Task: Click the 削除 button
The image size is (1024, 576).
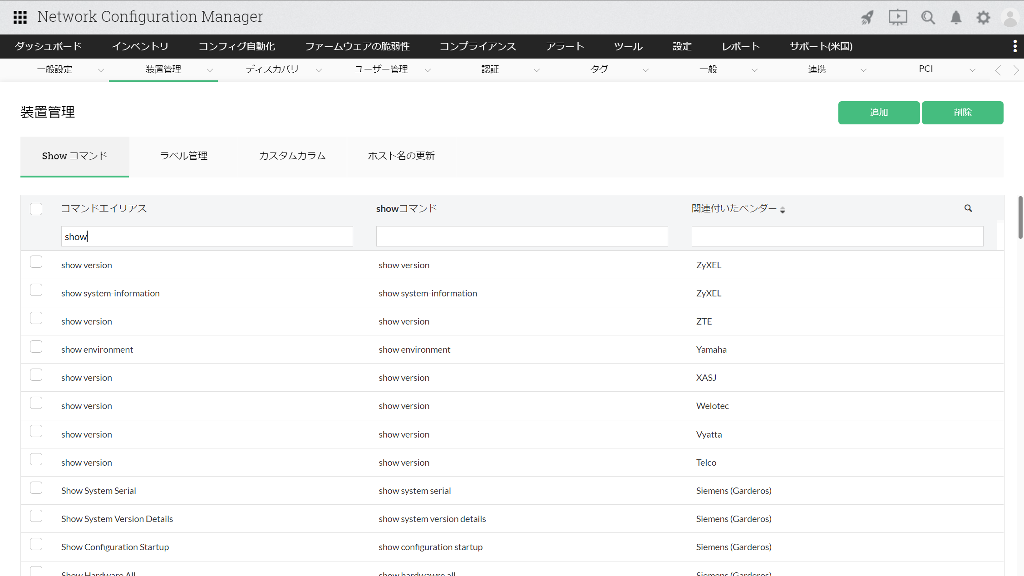Action: (x=962, y=113)
